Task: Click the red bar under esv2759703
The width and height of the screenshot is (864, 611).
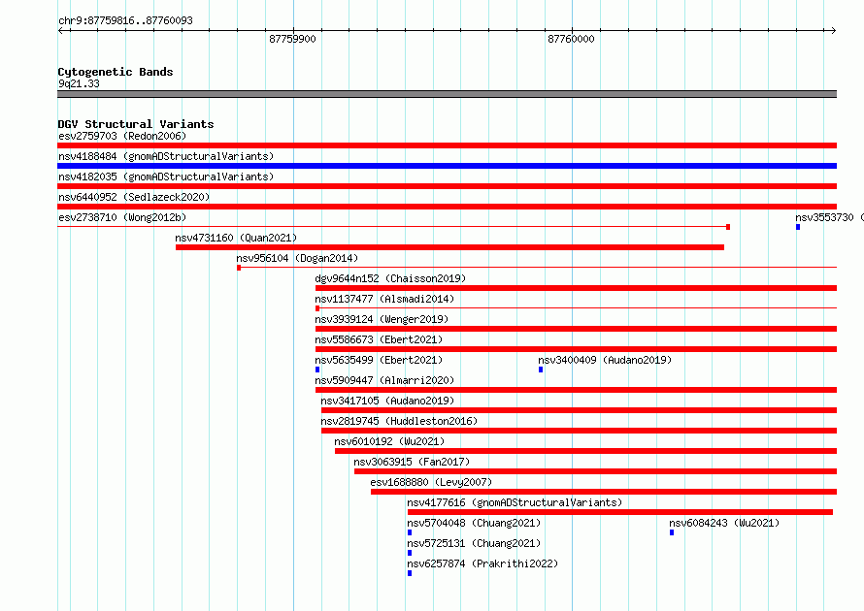Action: point(447,145)
